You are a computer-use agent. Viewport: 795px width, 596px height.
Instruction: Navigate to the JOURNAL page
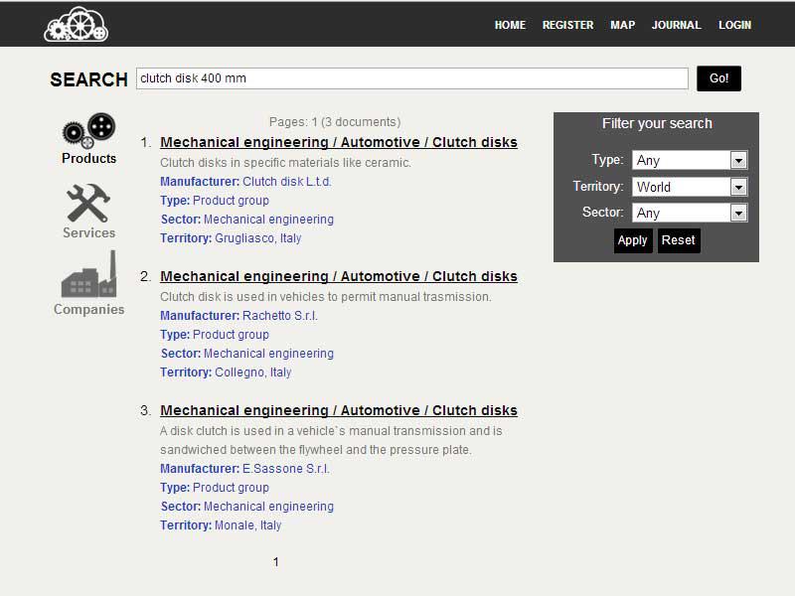click(x=676, y=25)
